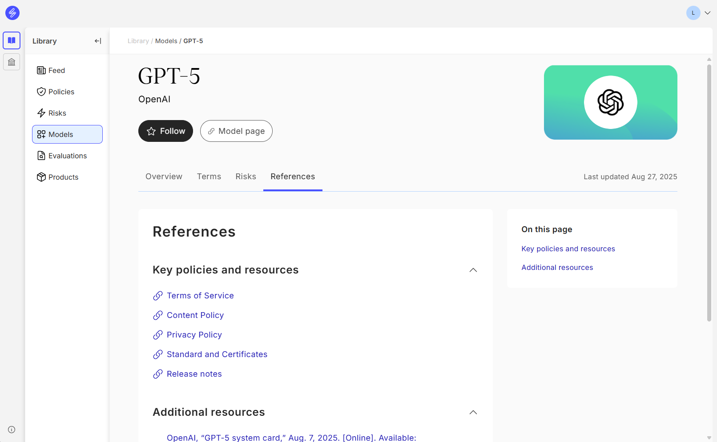Click the OpenAI logo banner thumbnail
This screenshot has width=717, height=442.
610,102
